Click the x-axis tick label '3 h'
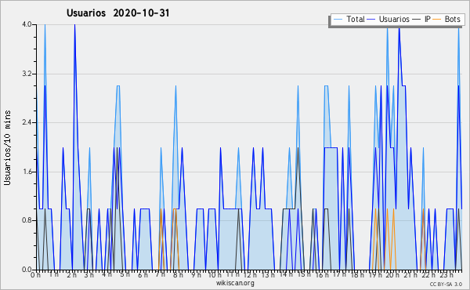The width and height of the screenshot is (470, 290). pos(89,274)
